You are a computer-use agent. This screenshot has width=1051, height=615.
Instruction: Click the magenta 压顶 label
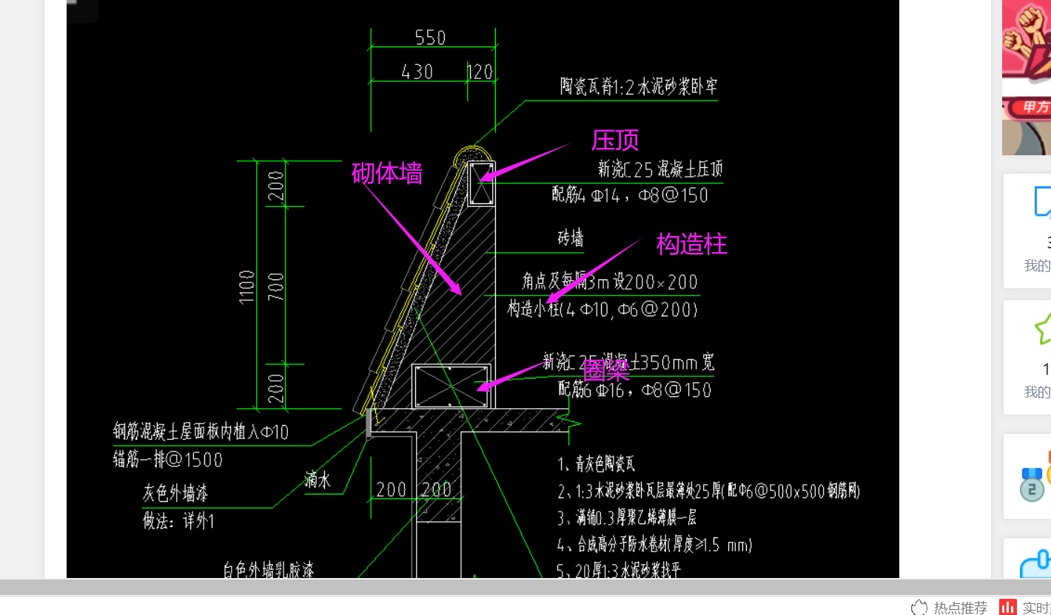tap(615, 140)
